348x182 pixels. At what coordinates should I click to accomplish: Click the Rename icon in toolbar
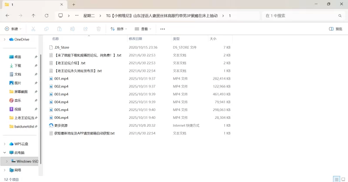point(73,29)
